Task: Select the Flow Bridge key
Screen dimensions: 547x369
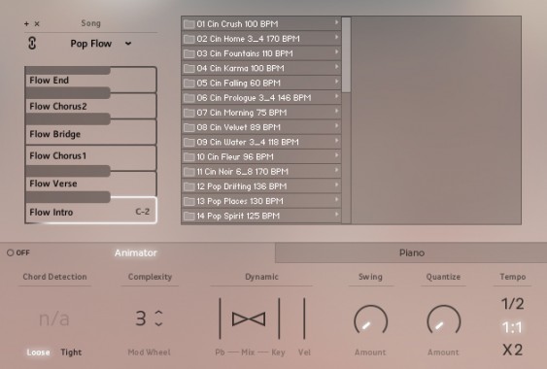Action: [x=90, y=134]
